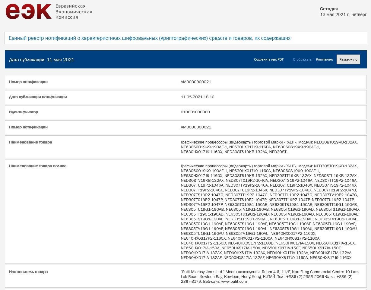Click the first 'Номер нотификации' row label
The image size is (371, 290).
(28, 82)
